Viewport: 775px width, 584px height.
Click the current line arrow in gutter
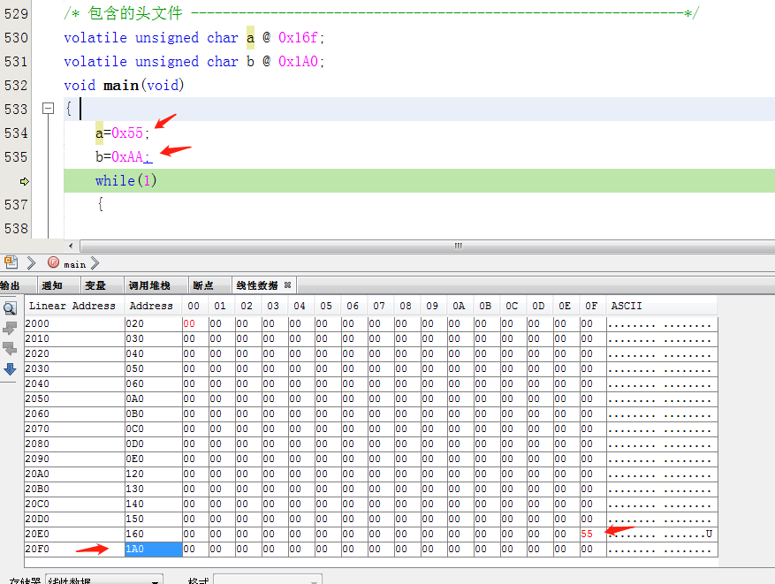click(24, 181)
